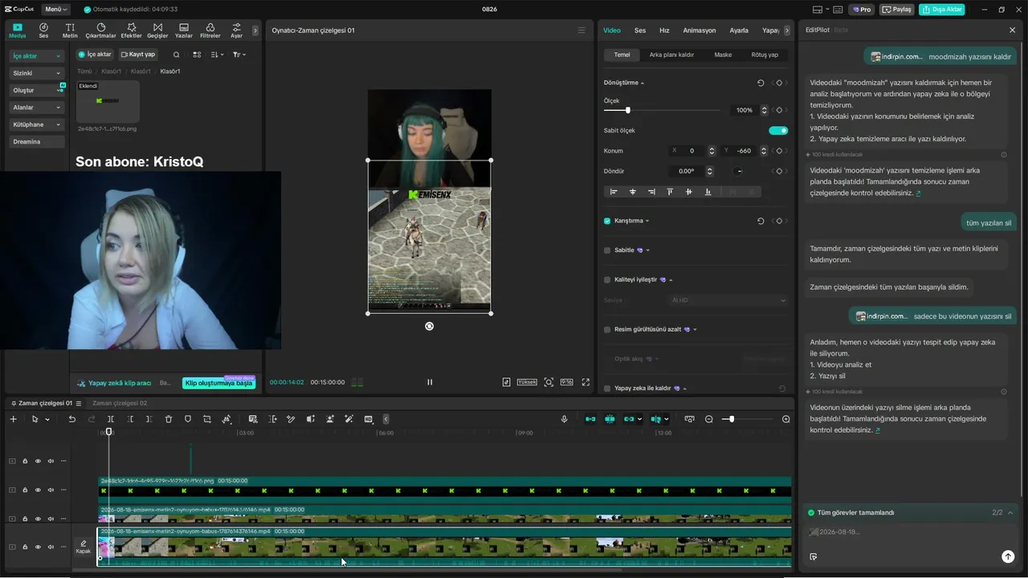
Task: Expand the Oluştur sidebar section
Action: click(36, 90)
